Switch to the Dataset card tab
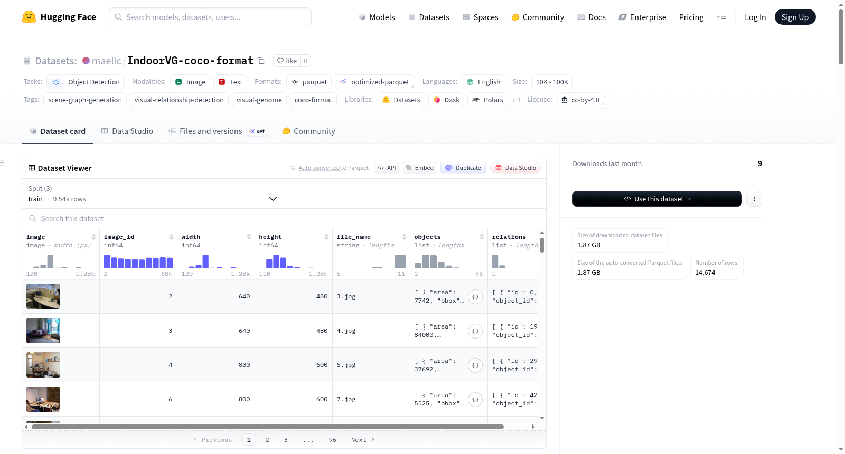The height and width of the screenshot is (454, 845). click(57, 131)
